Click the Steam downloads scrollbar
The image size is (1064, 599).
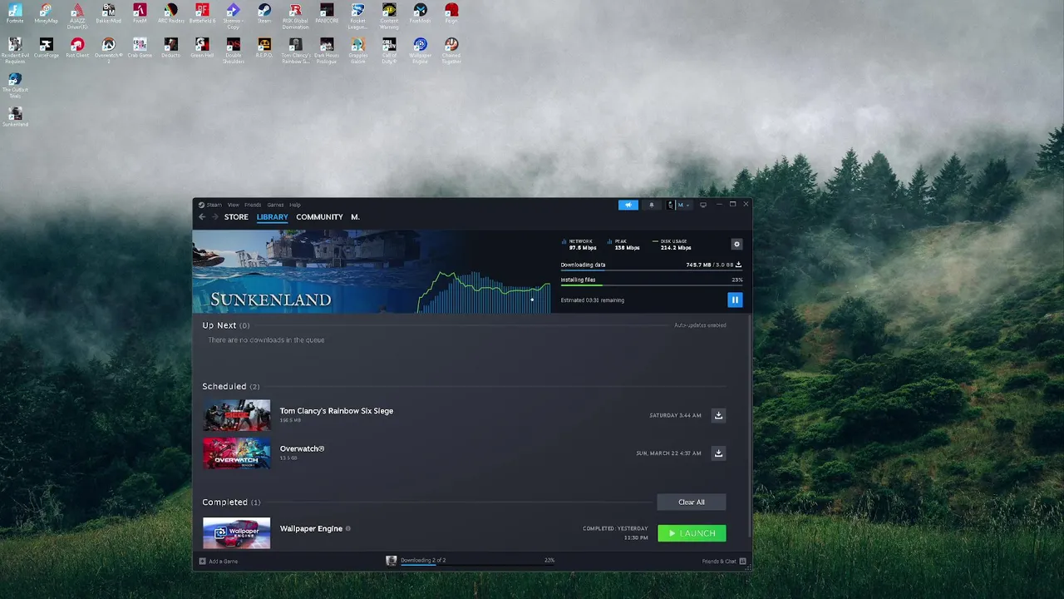748,426
